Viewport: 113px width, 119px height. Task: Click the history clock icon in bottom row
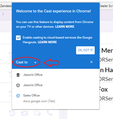(12, 113)
